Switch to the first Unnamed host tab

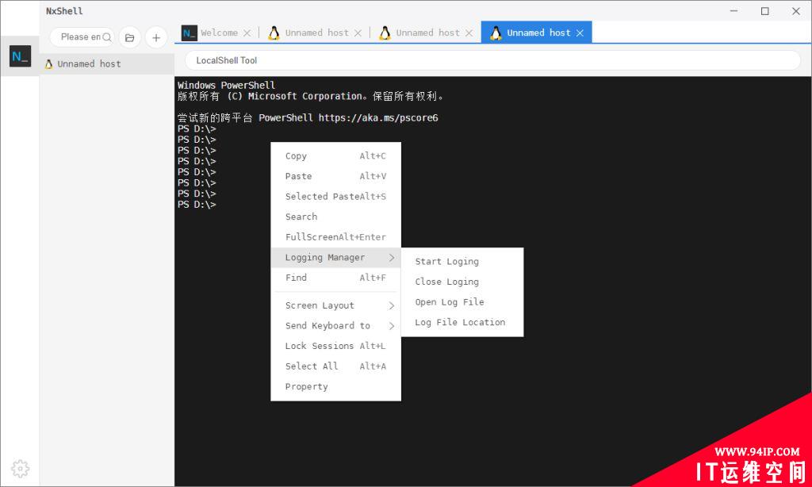click(317, 33)
